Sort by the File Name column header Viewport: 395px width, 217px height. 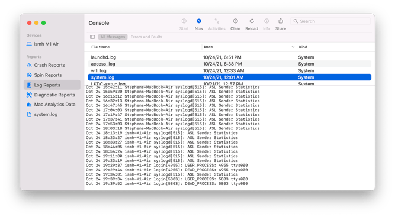click(x=100, y=47)
